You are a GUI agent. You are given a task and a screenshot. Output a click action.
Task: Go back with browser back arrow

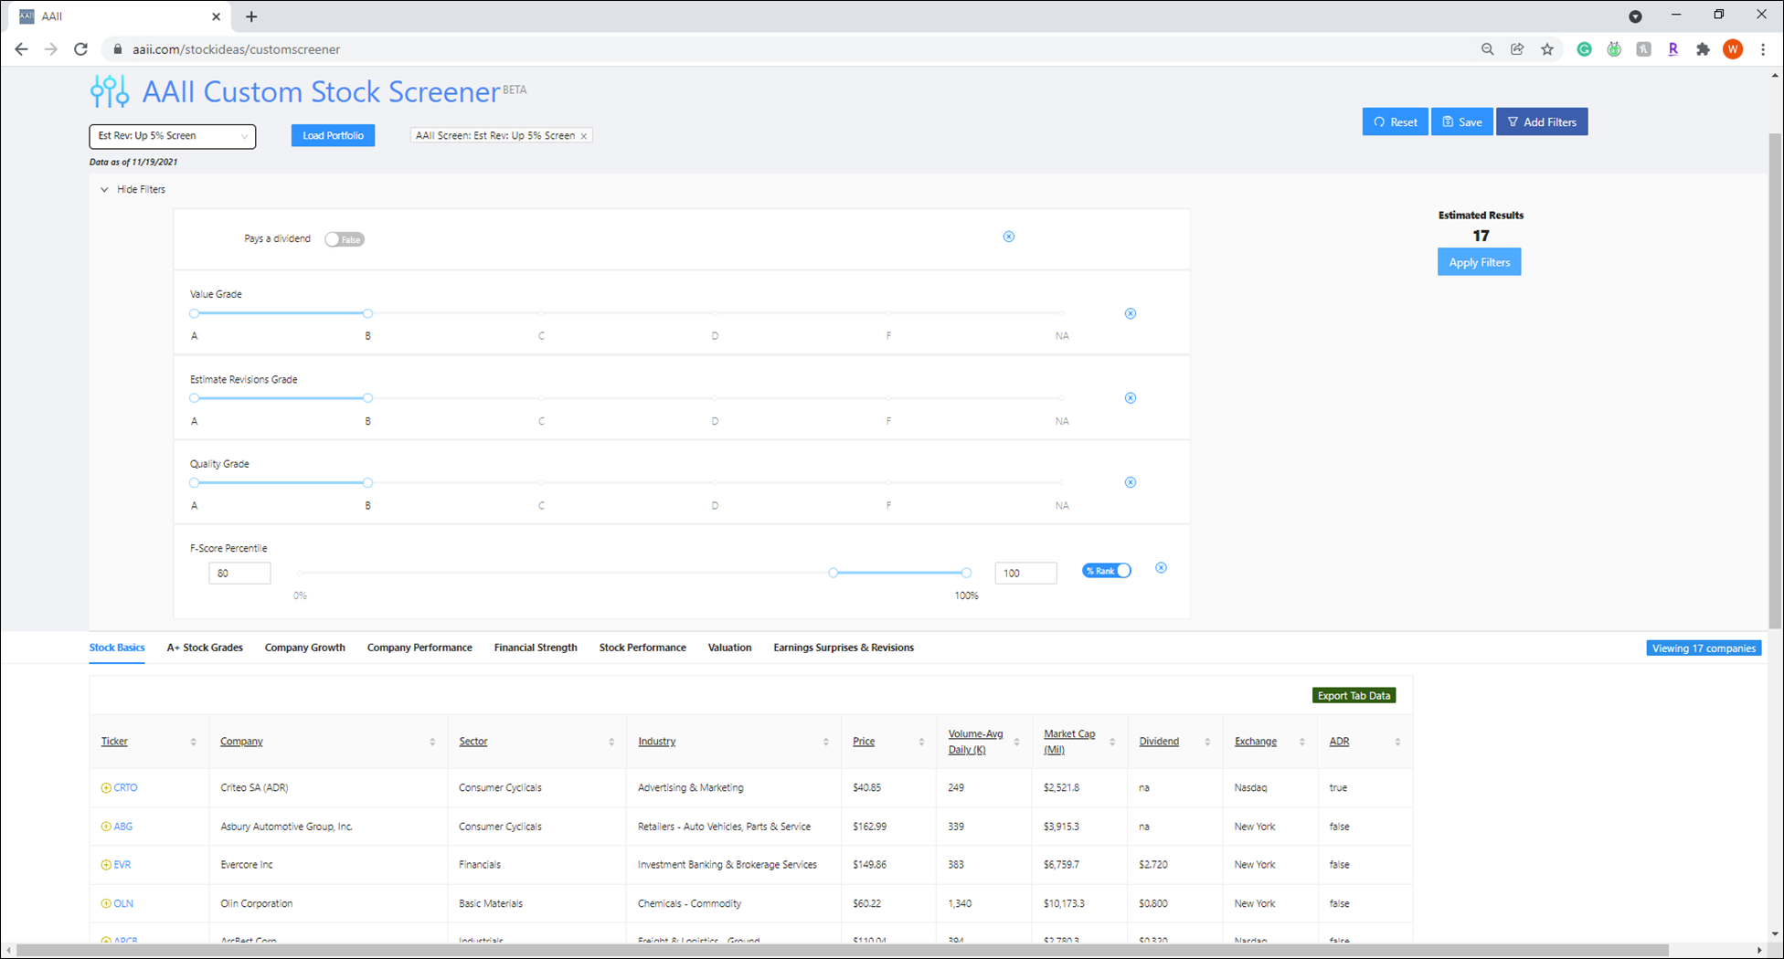point(21,49)
